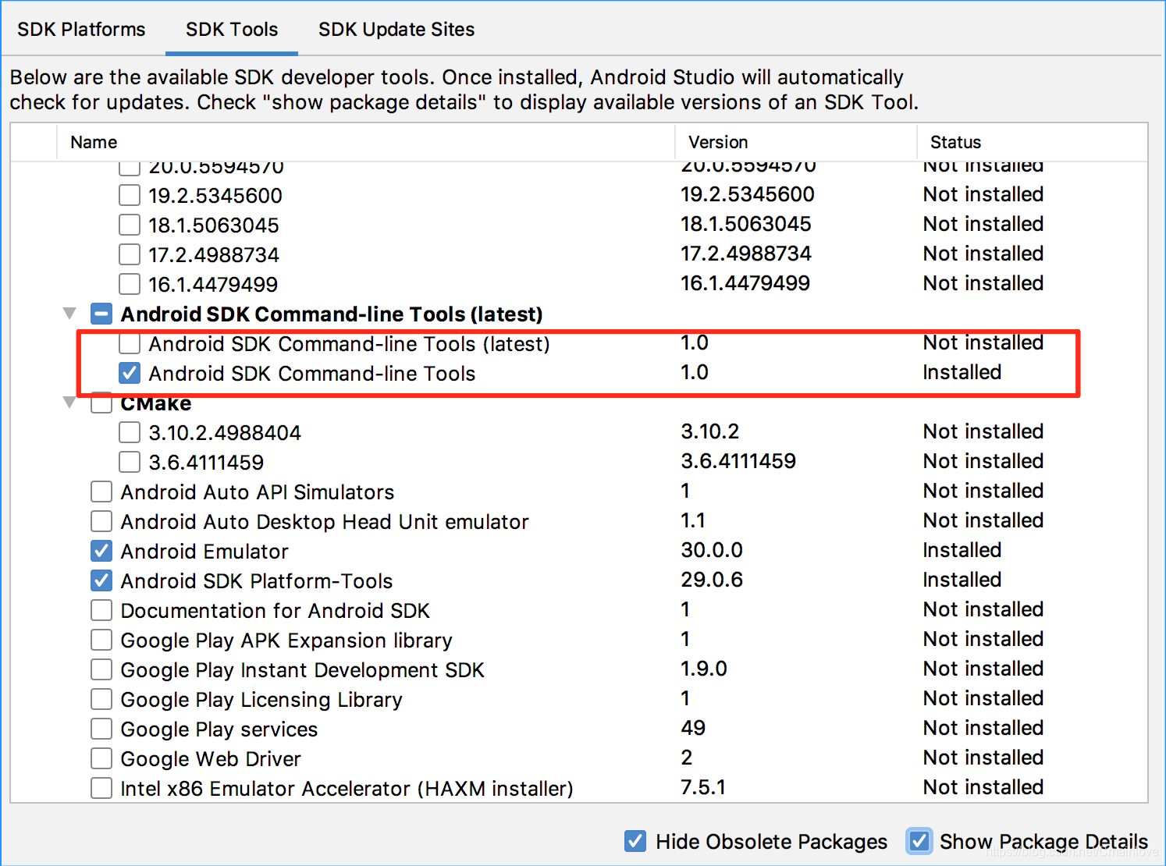1166x866 pixels.
Task: Click Google Play services version 49
Action: tap(693, 728)
